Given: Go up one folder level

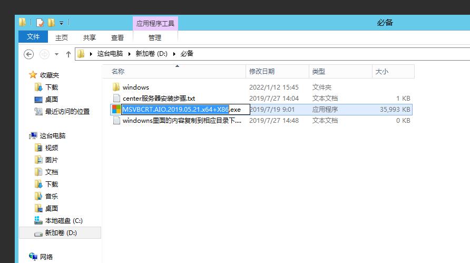Looking at the screenshot, I should coord(68,54).
